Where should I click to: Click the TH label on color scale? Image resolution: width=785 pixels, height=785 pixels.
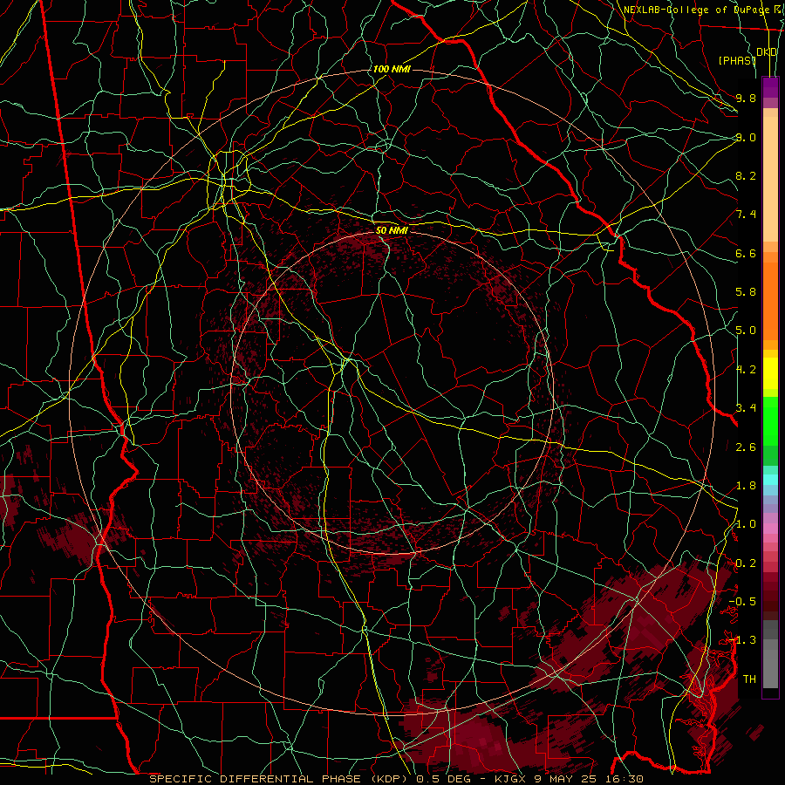[749, 679]
